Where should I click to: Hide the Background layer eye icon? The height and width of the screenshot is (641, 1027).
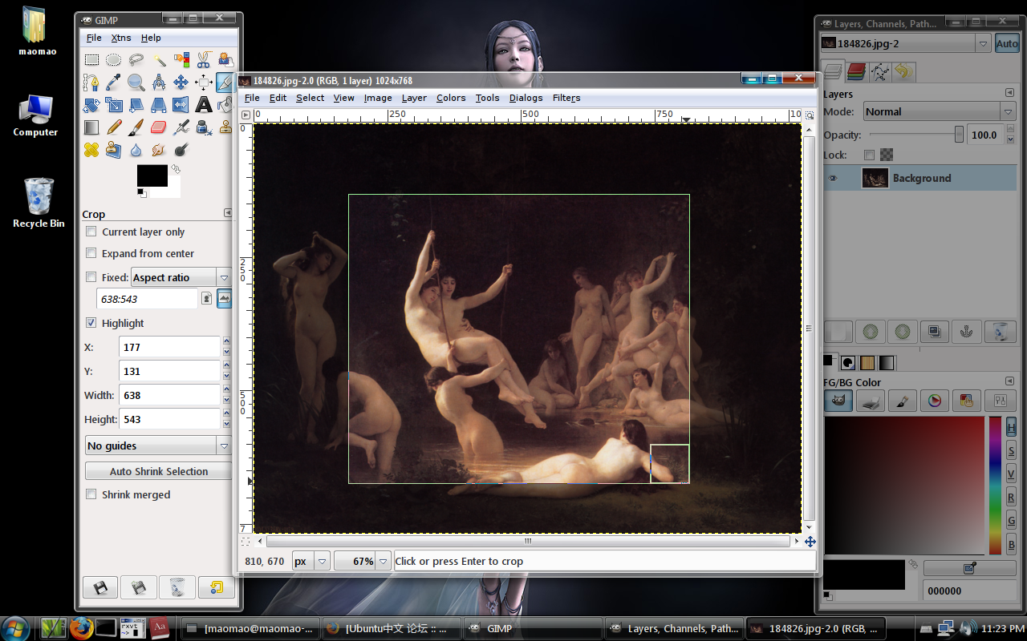[x=833, y=178]
